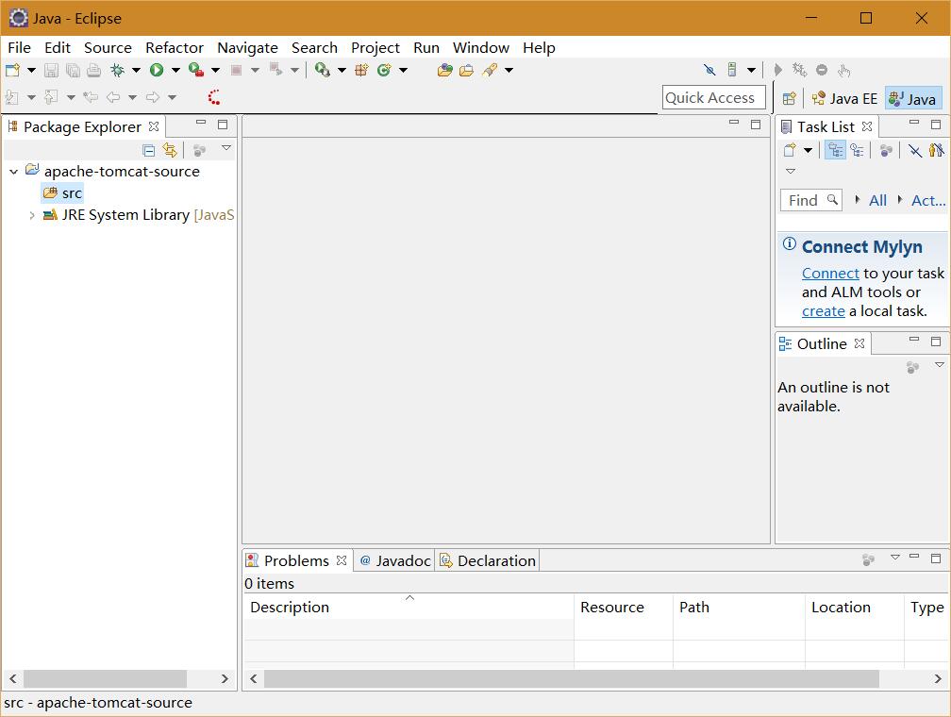Click the New Java Class icon
The image size is (951, 717).
click(x=384, y=70)
